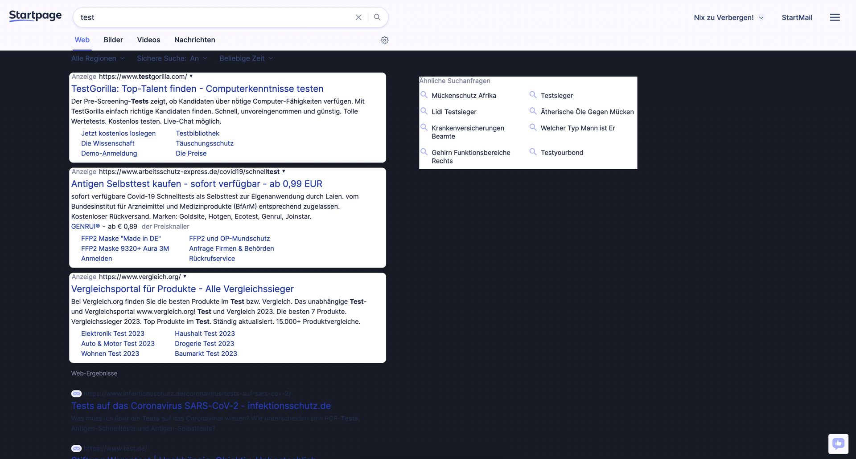The image size is (856, 459).
Task: Clear the search field with X icon
Action: (x=358, y=17)
